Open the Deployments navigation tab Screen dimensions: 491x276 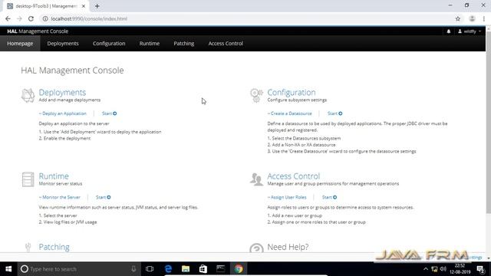click(x=63, y=43)
